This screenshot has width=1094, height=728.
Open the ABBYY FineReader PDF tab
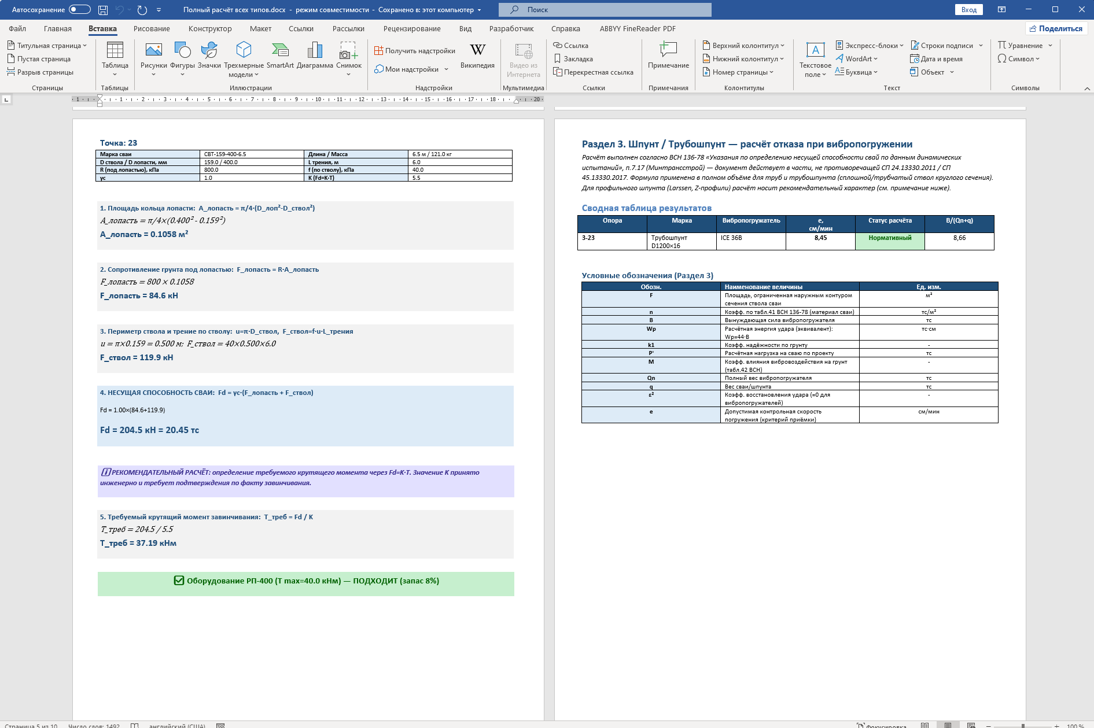click(x=638, y=28)
